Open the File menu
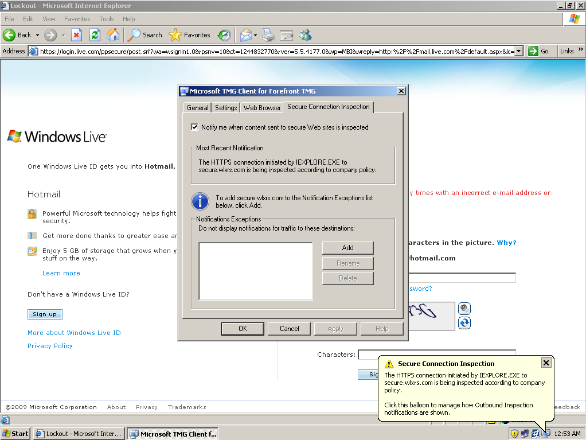This screenshot has height=440, width=586. tap(9, 19)
